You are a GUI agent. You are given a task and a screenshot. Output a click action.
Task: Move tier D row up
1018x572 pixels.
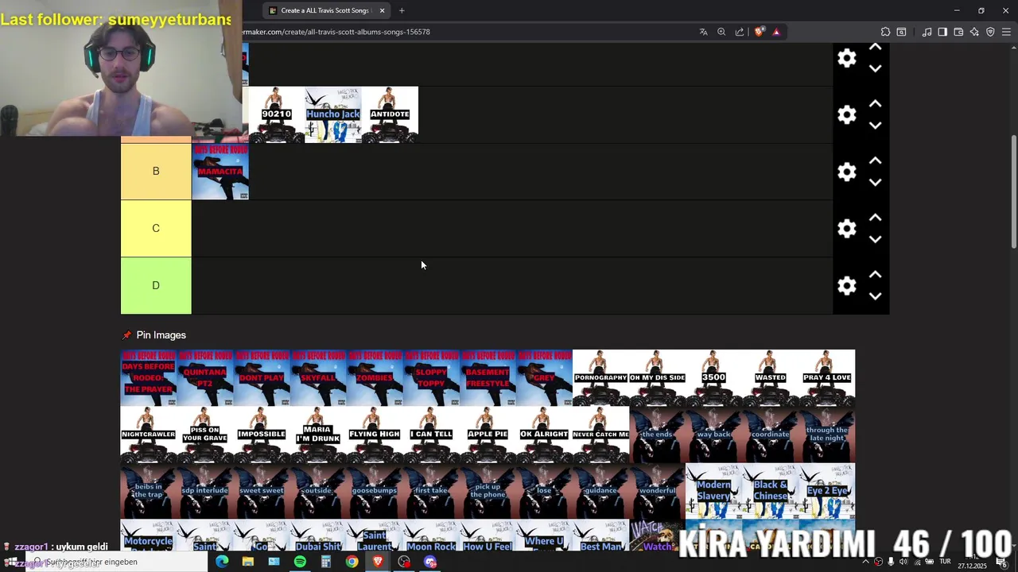pyautogui.click(x=875, y=275)
